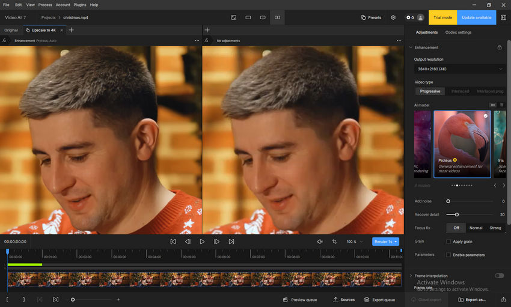The width and height of the screenshot is (511, 307).
Task: Check Enable parameters checkbox
Action: click(x=448, y=255)
